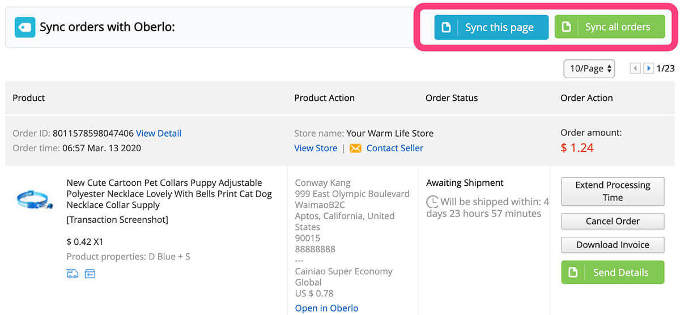Click order ID 8011578598047406
Screen dimensions: 680x315
[x=93, y=134]
